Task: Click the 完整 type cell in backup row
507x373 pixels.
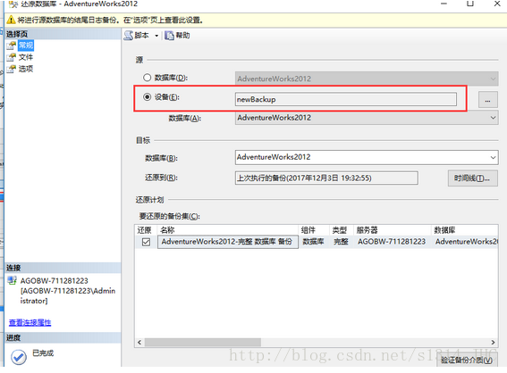Action: 341,242
